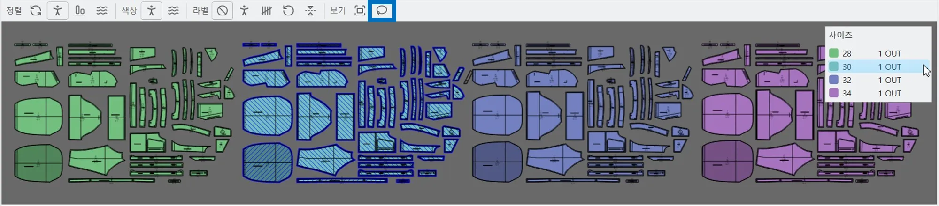Select the 0o arrange-by-number icon

(x=80, y=10)
